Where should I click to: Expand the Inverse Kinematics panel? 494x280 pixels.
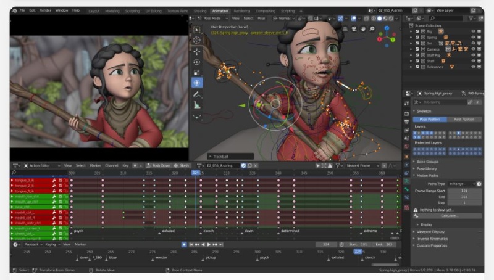tap(432, 239)
